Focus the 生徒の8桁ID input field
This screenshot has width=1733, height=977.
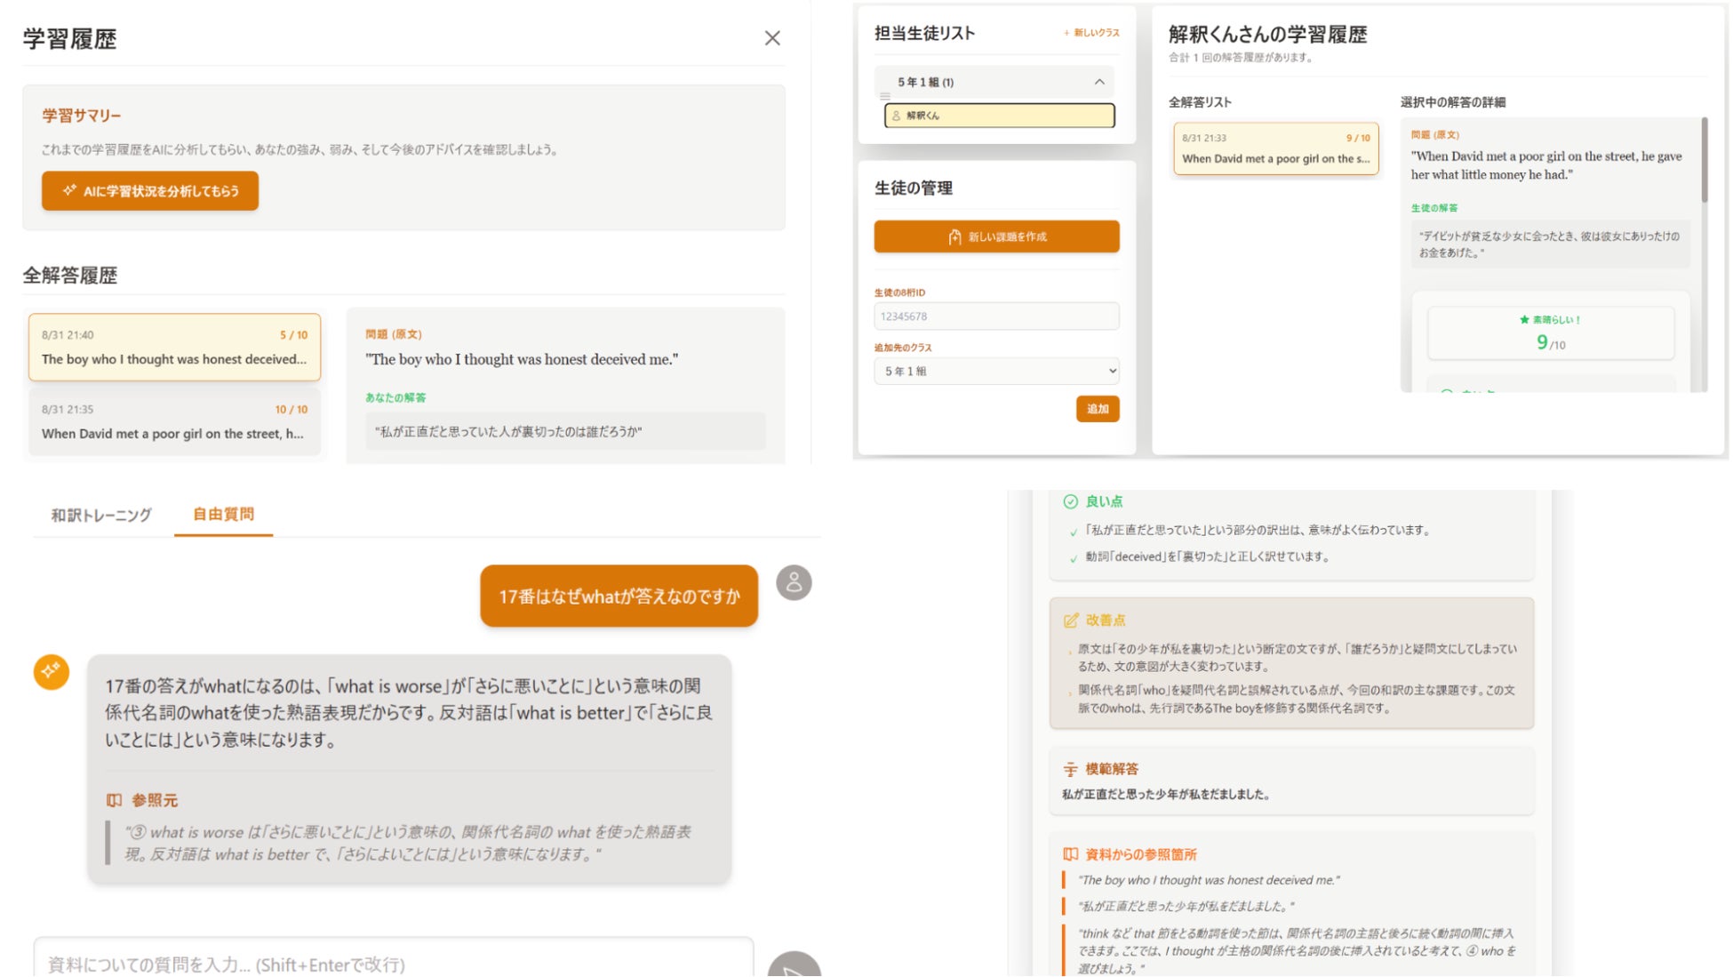click(996, 316)
